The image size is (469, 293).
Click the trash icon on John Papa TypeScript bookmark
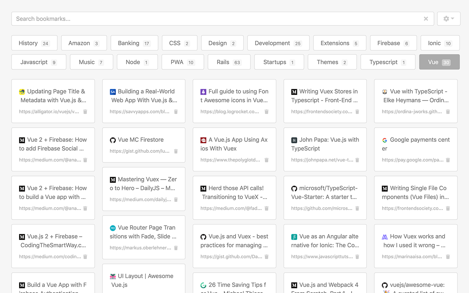(x=357, y=160)
